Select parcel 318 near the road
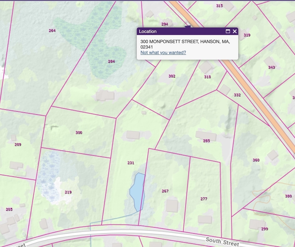The height and width of the screenshot is (247, 295). (x=207, y=77)
